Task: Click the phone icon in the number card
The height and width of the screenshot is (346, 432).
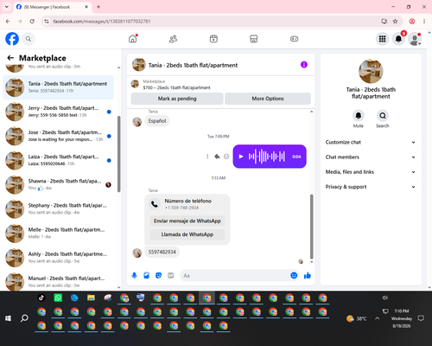Action: (155, 204)
